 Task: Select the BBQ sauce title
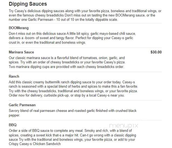pyautogui.click(x=13, y=125)
